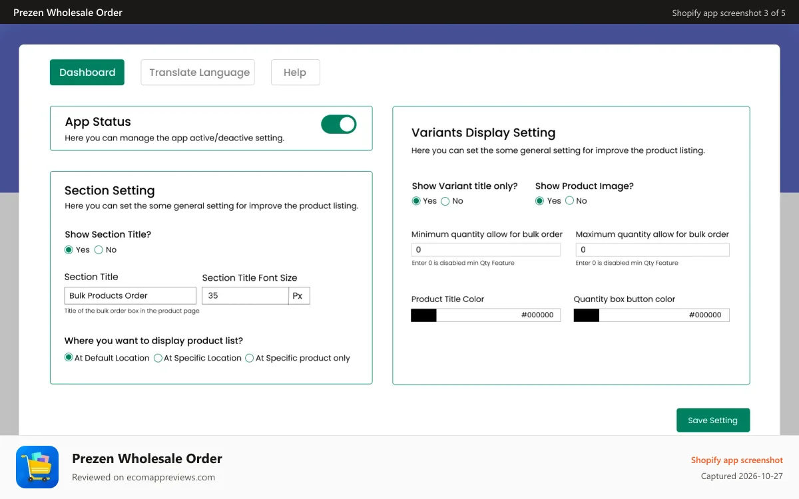The width and height of the screenshot is (799, 499).
Task: Focus the Section Title text field
Action: pos(131,295)
